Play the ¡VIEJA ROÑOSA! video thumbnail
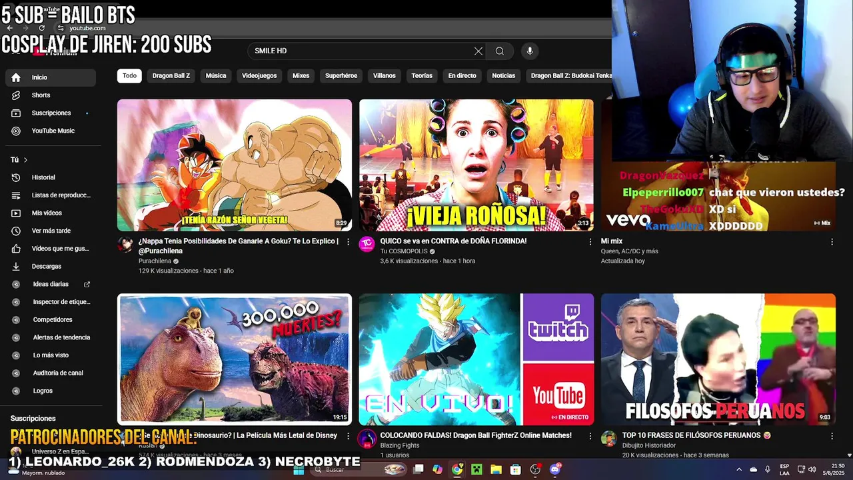The image size is (853, 480). [x=476, y=165]
